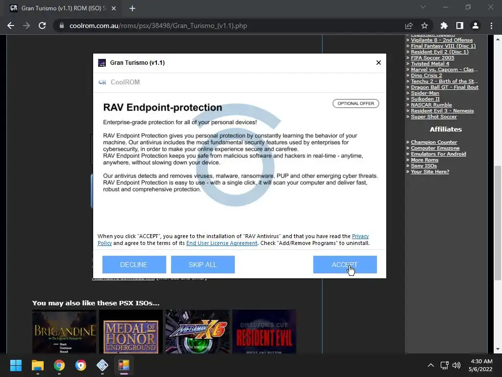Open a new browser tab
This screenshot has width=502, height=377.
click(x=132, y=8)
